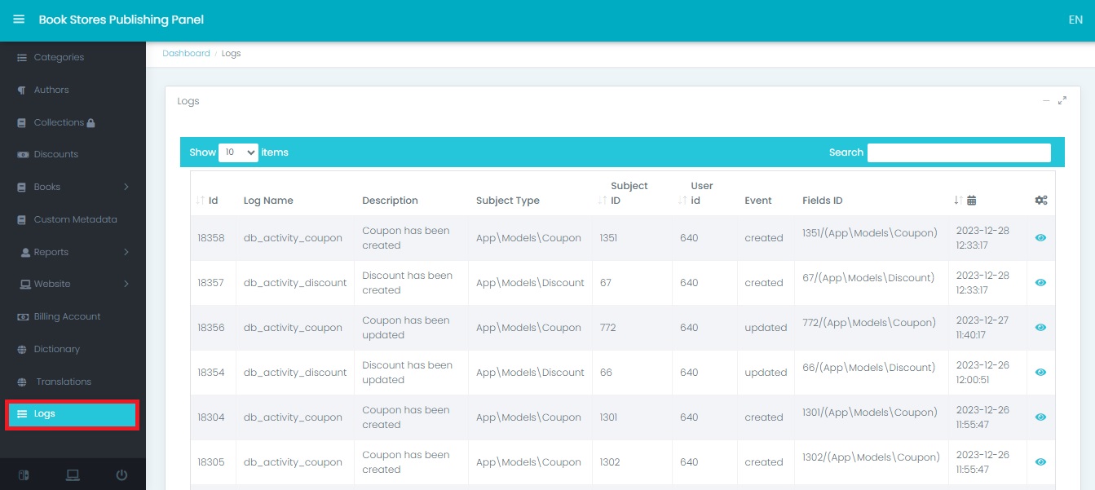Go to Dashboard via breadcrumb link
Image resolution: width=1095 pixels, height=490 pixels.
[186, 54]
